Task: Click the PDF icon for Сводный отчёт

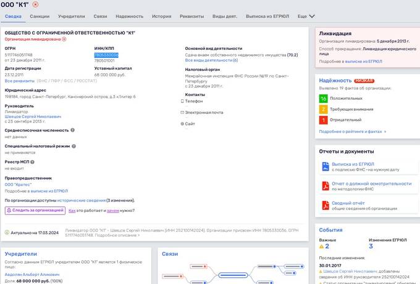Action: pyautogui.click(x=325, y=205)
